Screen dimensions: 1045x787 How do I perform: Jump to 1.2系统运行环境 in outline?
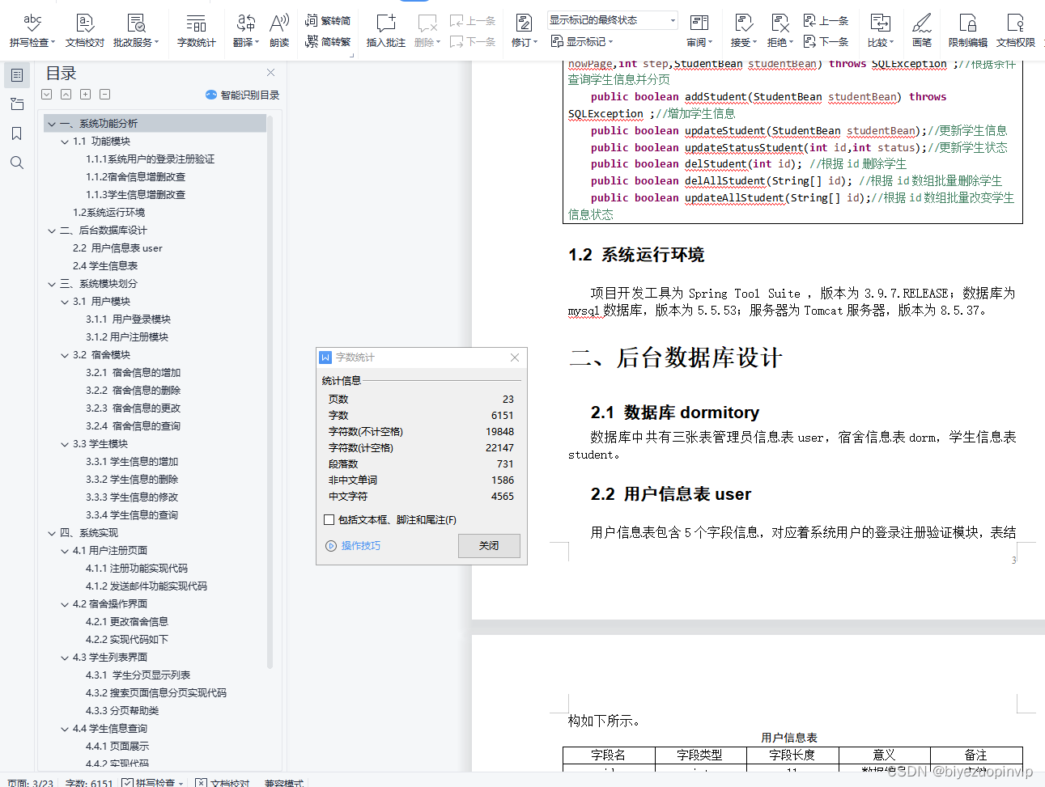click(109, 213)
